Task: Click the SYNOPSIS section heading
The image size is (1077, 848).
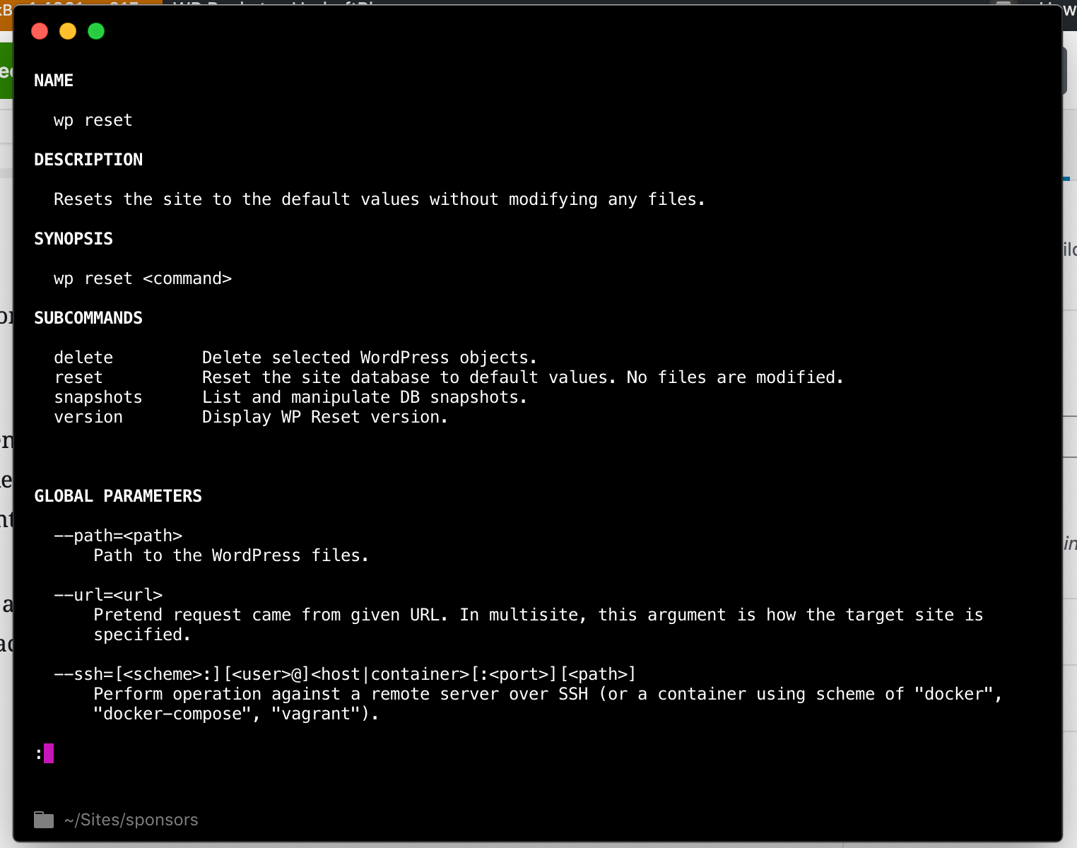Action: (x=73, y=239)
